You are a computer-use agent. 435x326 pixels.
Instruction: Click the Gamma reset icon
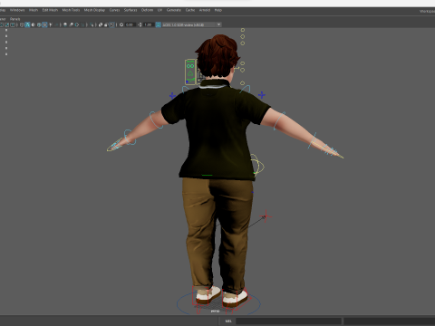point(140,24)
